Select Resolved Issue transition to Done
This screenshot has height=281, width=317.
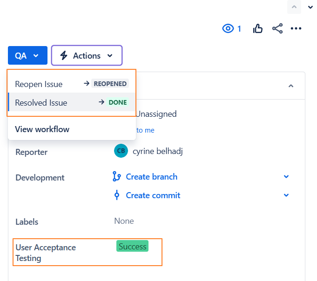(41, 103)
